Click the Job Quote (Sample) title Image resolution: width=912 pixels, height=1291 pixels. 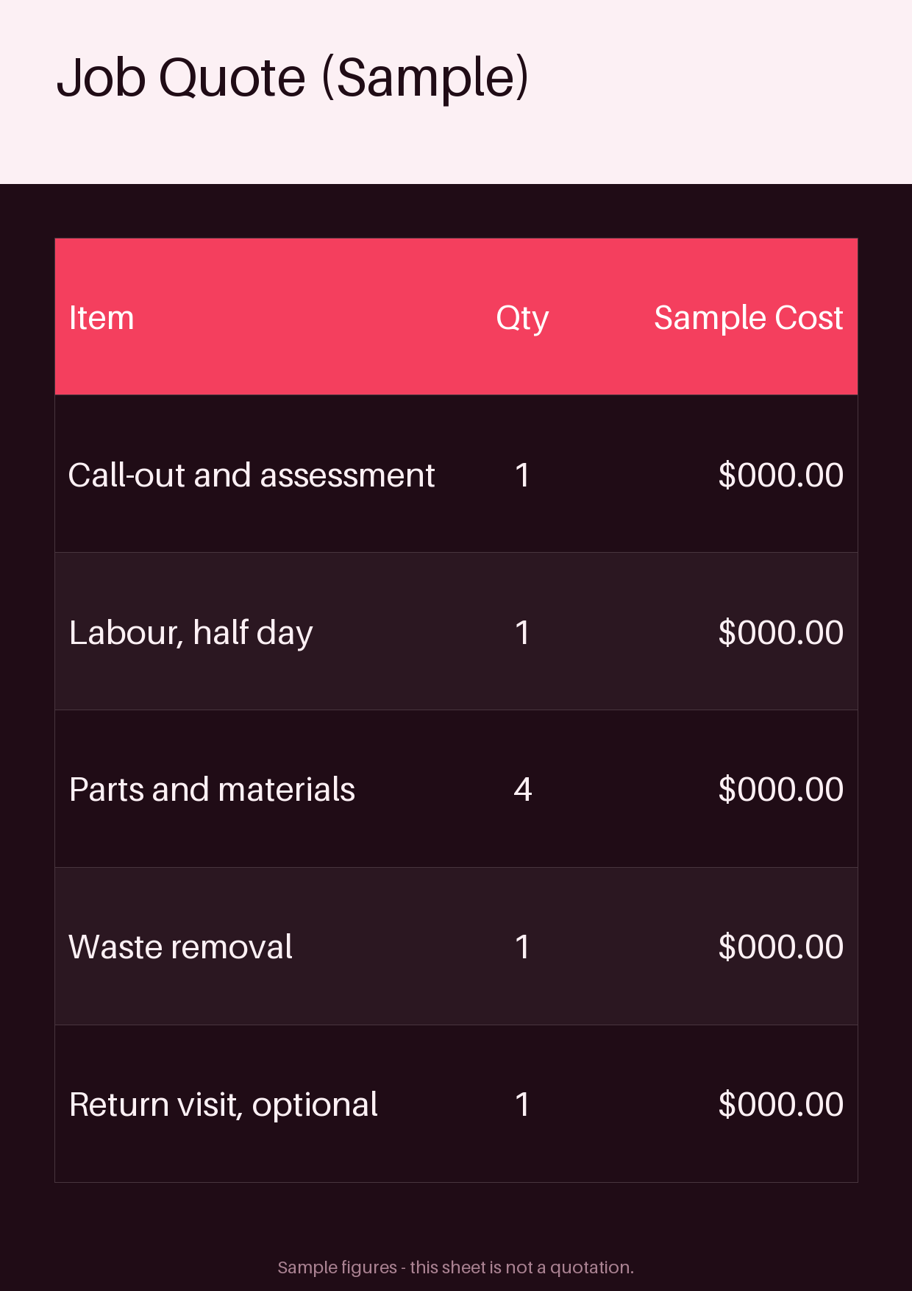coord(293,78)
